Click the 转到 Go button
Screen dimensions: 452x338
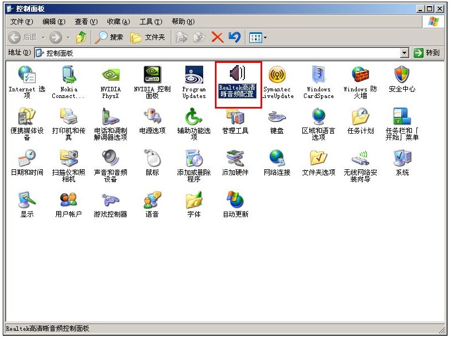(x=426, y=53)
